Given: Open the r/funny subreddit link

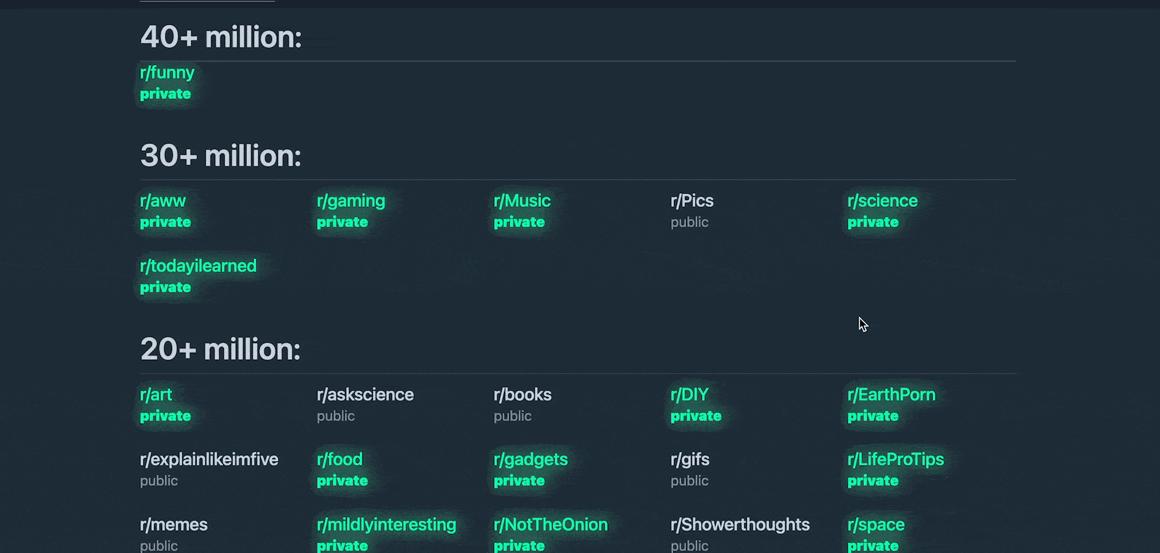Looking at the screenshot, I should coord(167,72).
